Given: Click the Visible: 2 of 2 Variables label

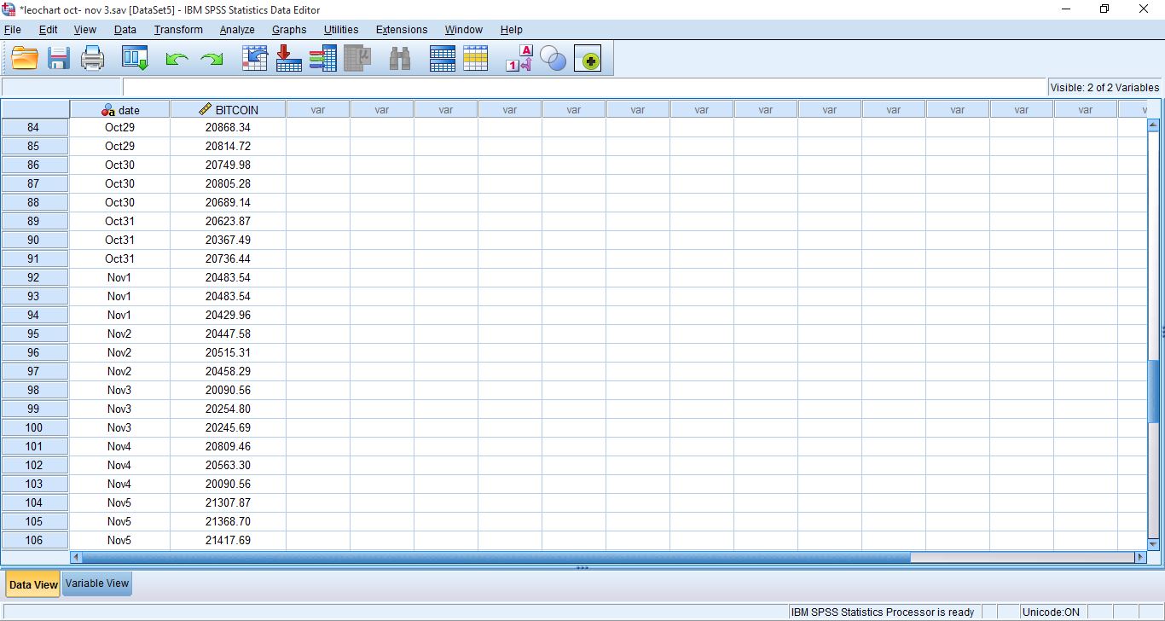Looking at the screenshot, I should [x=1104, y=87].
